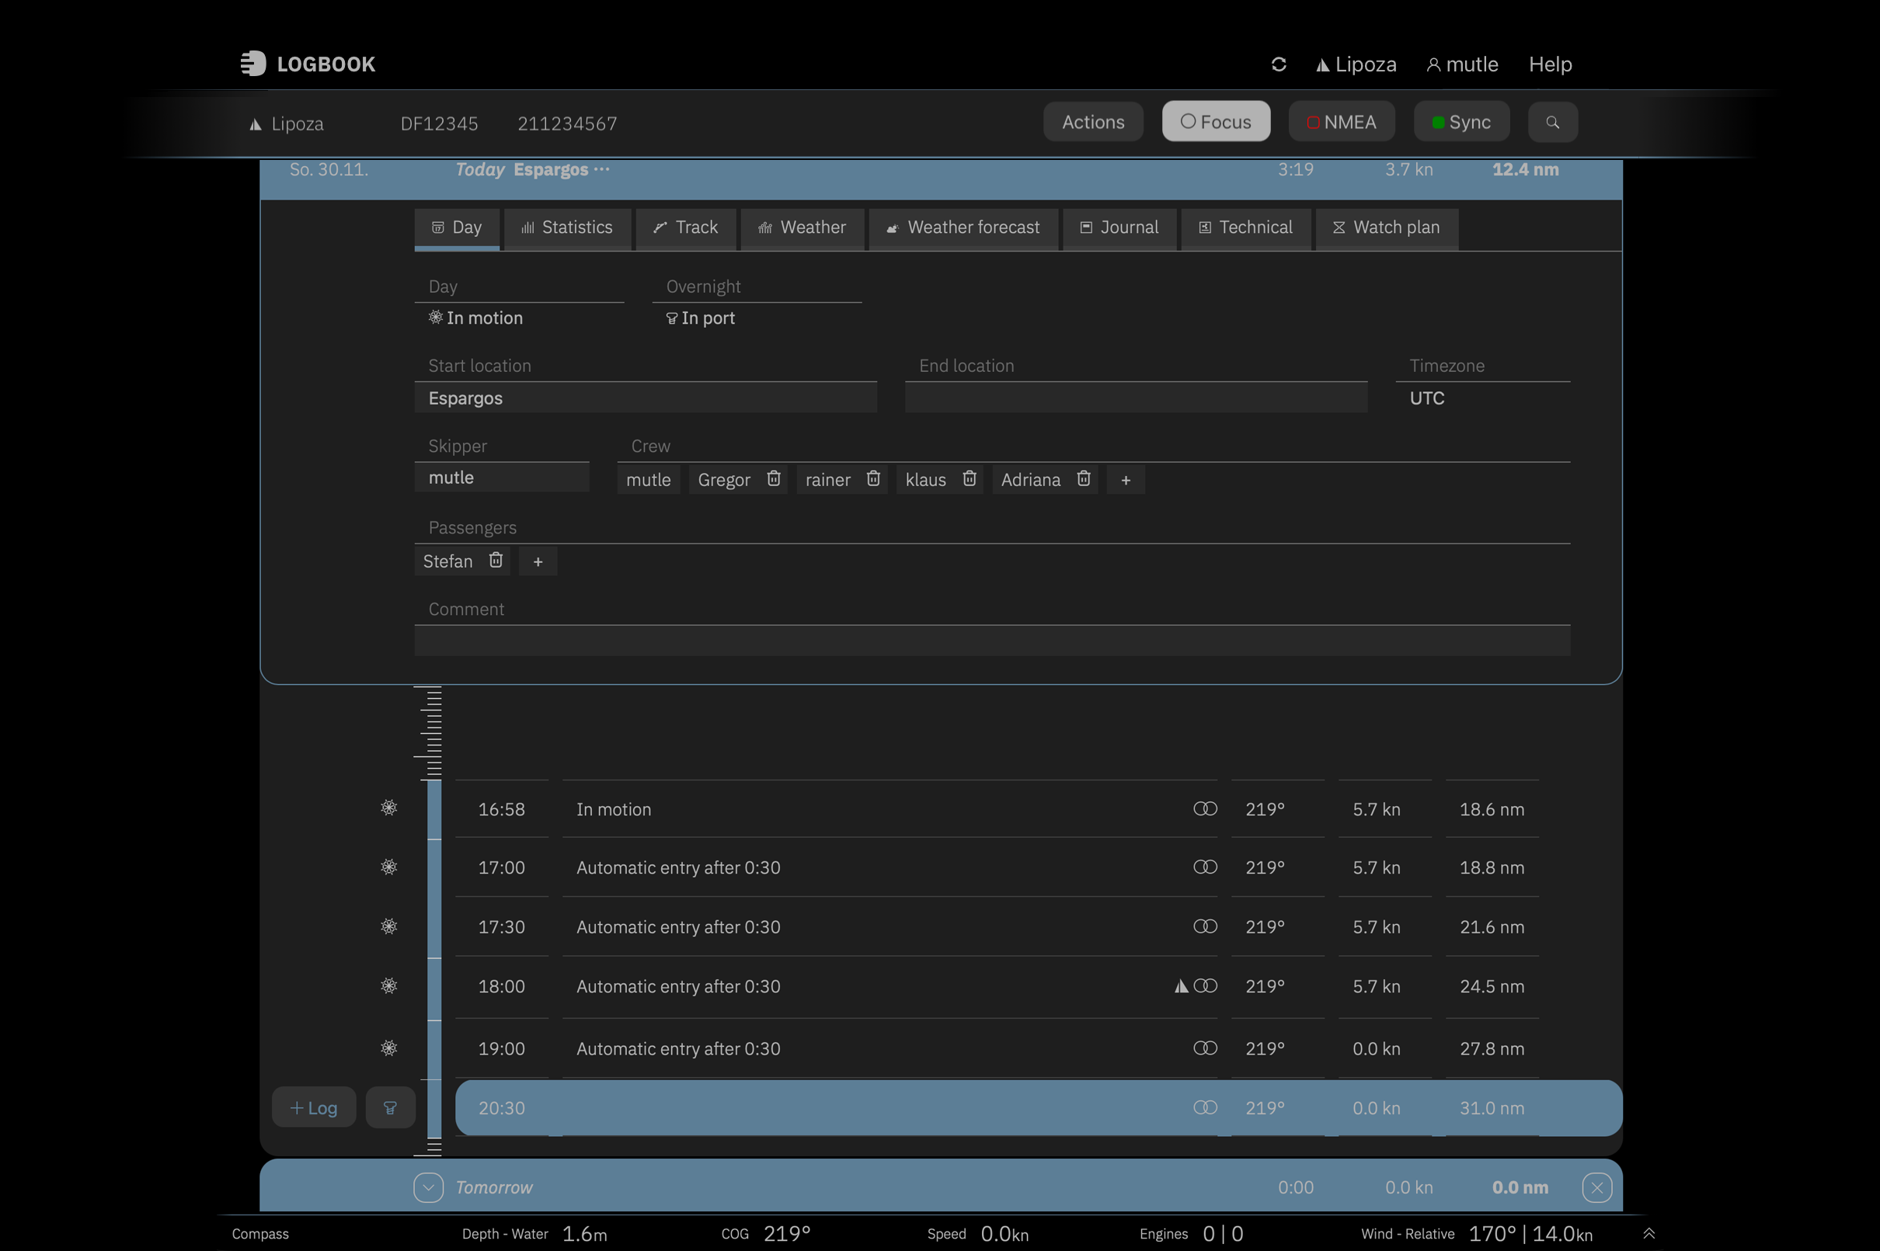The height and width of the screenshot is (1251, 1880).
Task: Click the anchor icon beside Log
Action: point(390,1107)
